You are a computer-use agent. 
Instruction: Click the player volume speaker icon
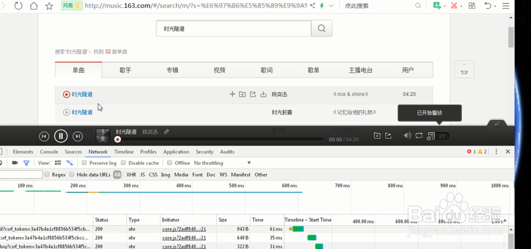click(408, 136)
